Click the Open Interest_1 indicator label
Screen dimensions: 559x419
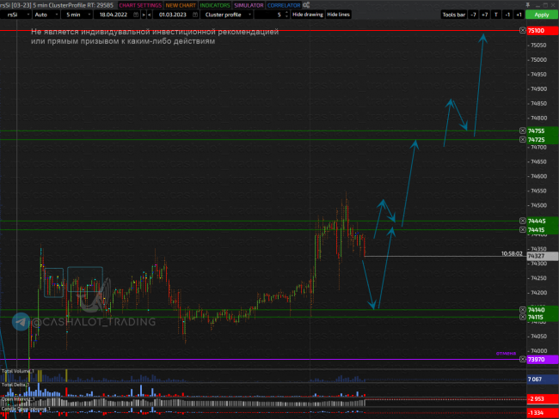tap(18, 399)
